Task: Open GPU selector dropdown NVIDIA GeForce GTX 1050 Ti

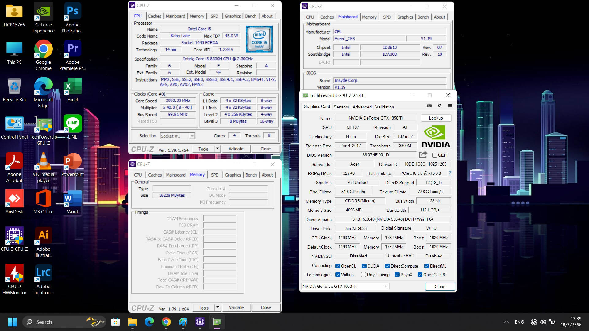Action: point(345,286)
